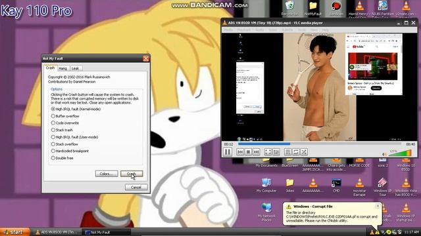
Task: Launch NIUBI Partition Editor shortcut
Action: pyautogui.click(x=383, y=9)
